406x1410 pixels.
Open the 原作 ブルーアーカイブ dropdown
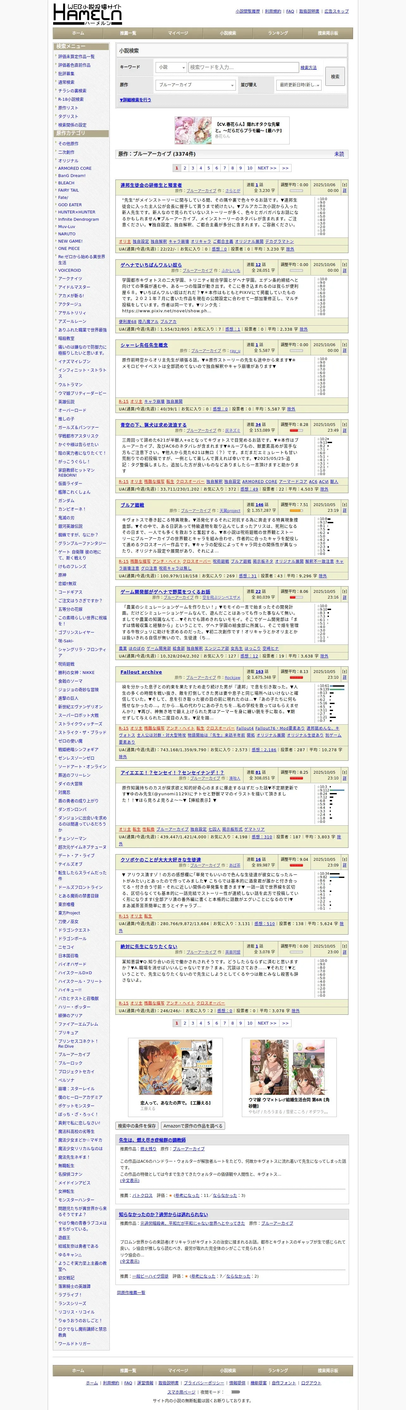(196, 85)
